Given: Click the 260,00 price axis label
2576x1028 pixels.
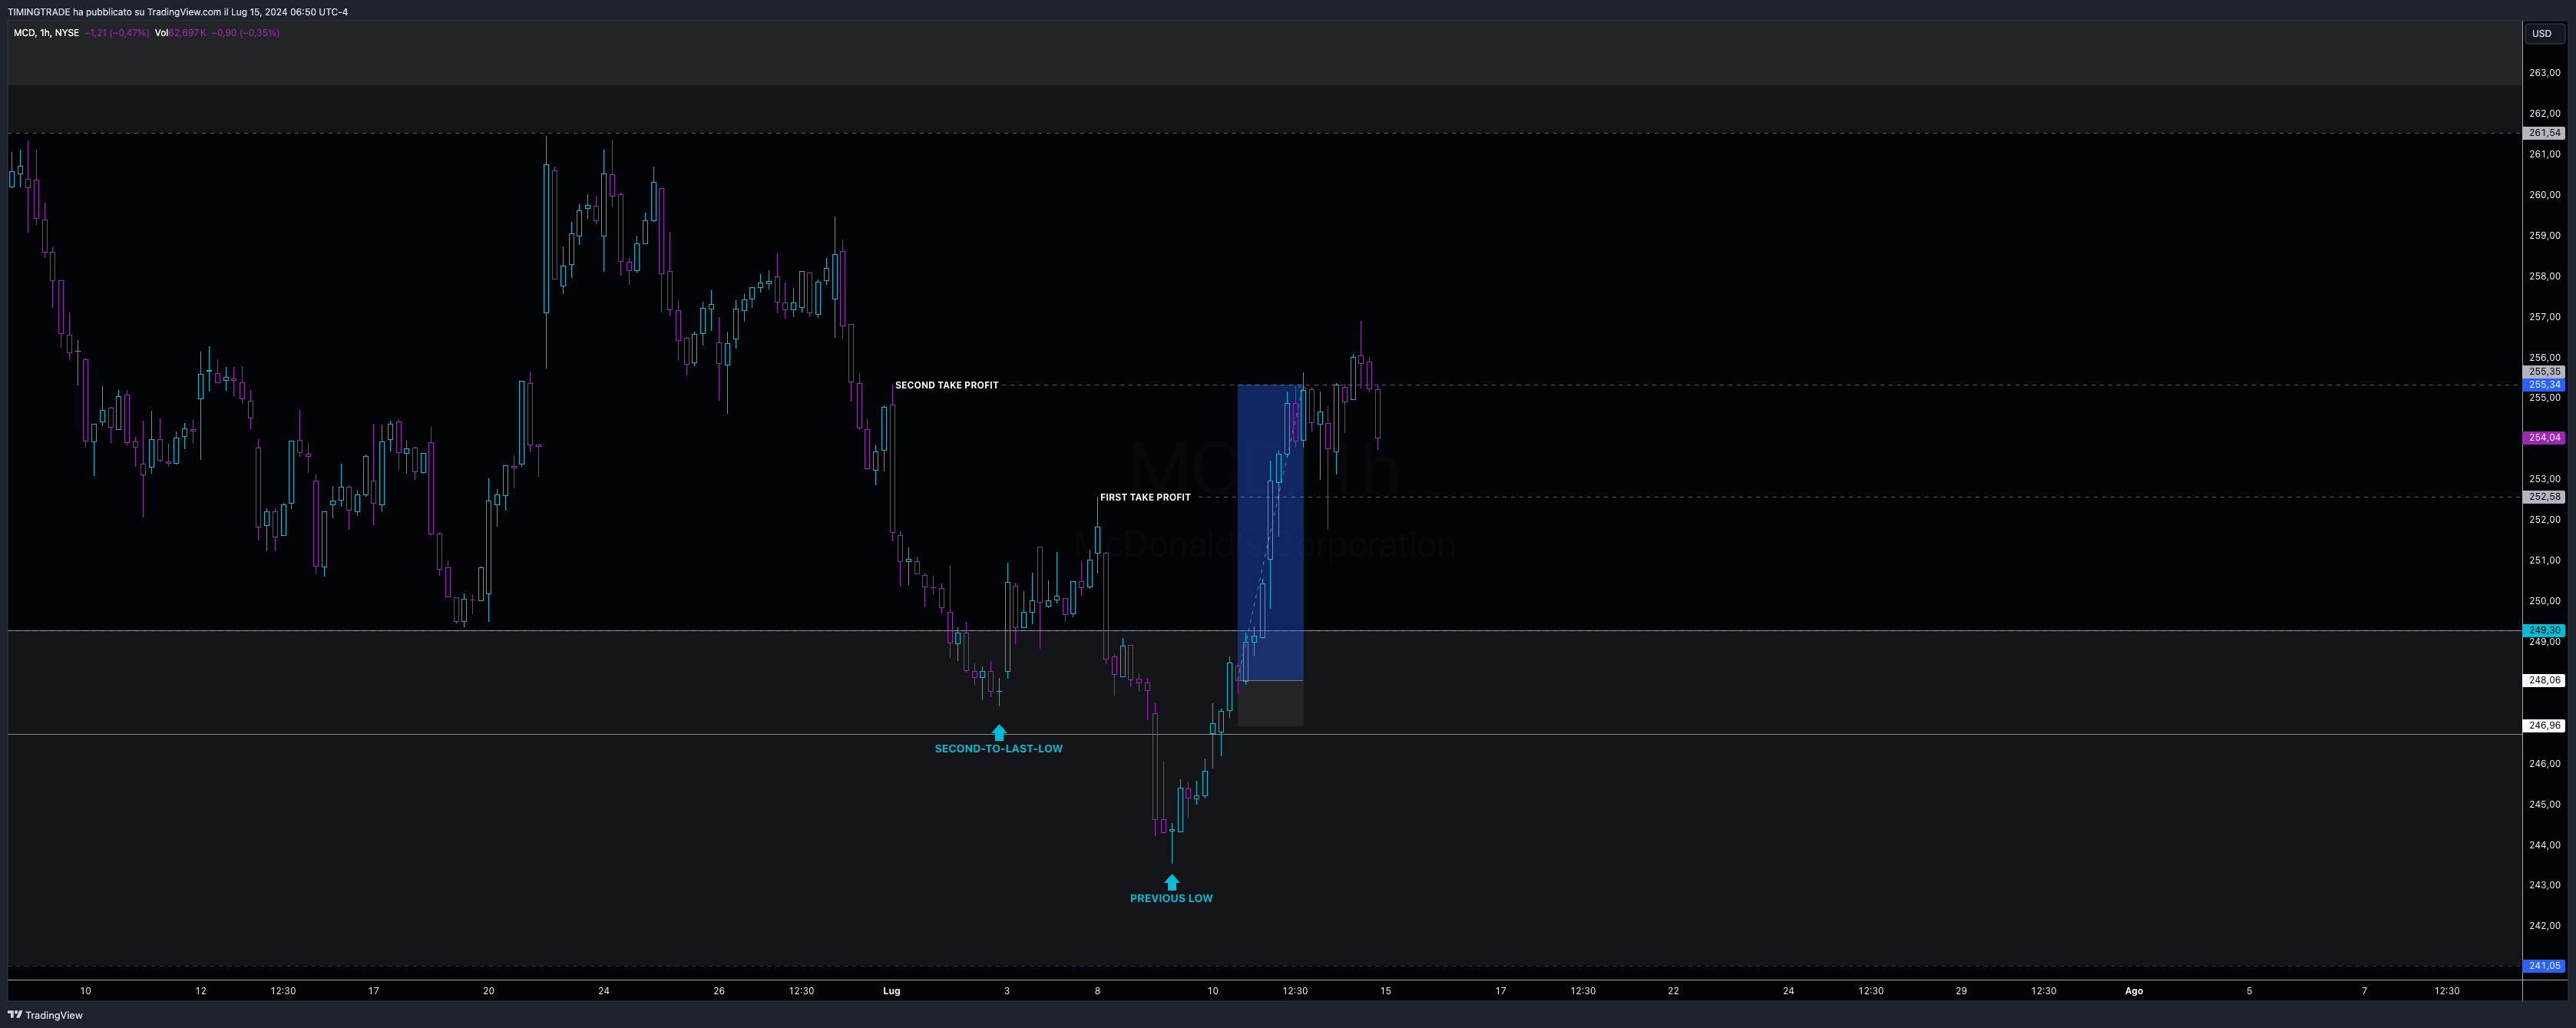Looking at the screenshot, I should 2544,195.
